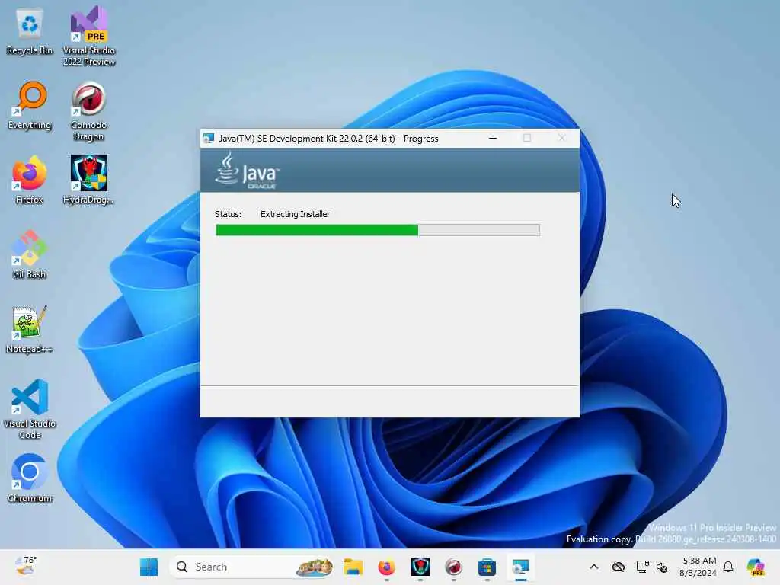This screenshot has width=780, height=585.
Task: Open Firefox from the taskbar
Action: pyautogui.click(x=386, y=567)
